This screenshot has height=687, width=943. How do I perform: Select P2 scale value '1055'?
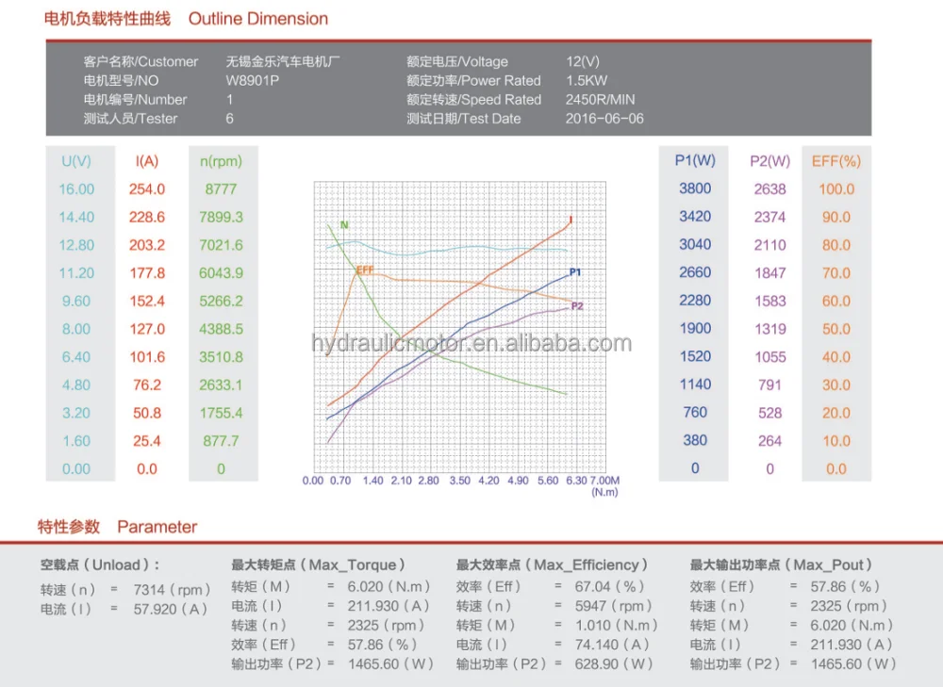pyautogui.click(x=769, y=357)
